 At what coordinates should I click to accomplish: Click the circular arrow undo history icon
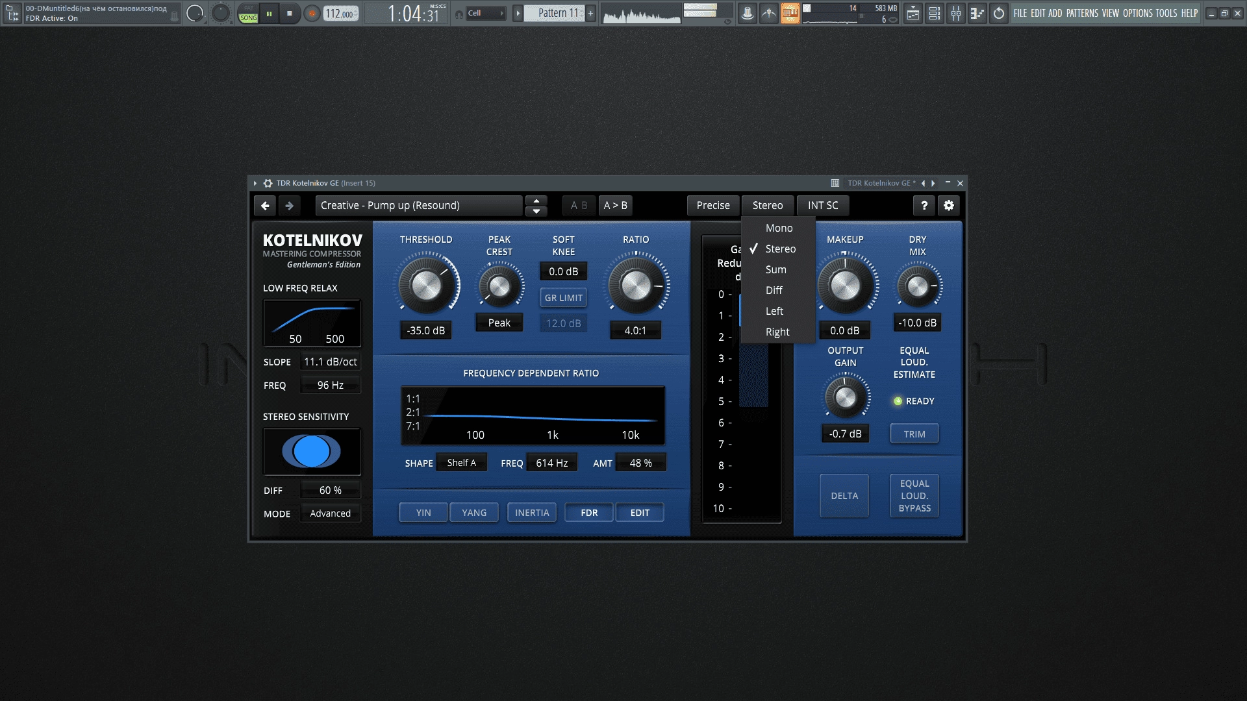click(x=999, y=13)
